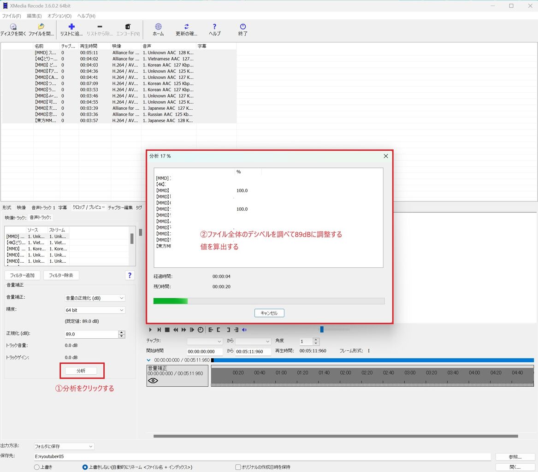Open disc with the ディスクを開く toolbar icon
The image size is (538, 472).
click(13, 27)
